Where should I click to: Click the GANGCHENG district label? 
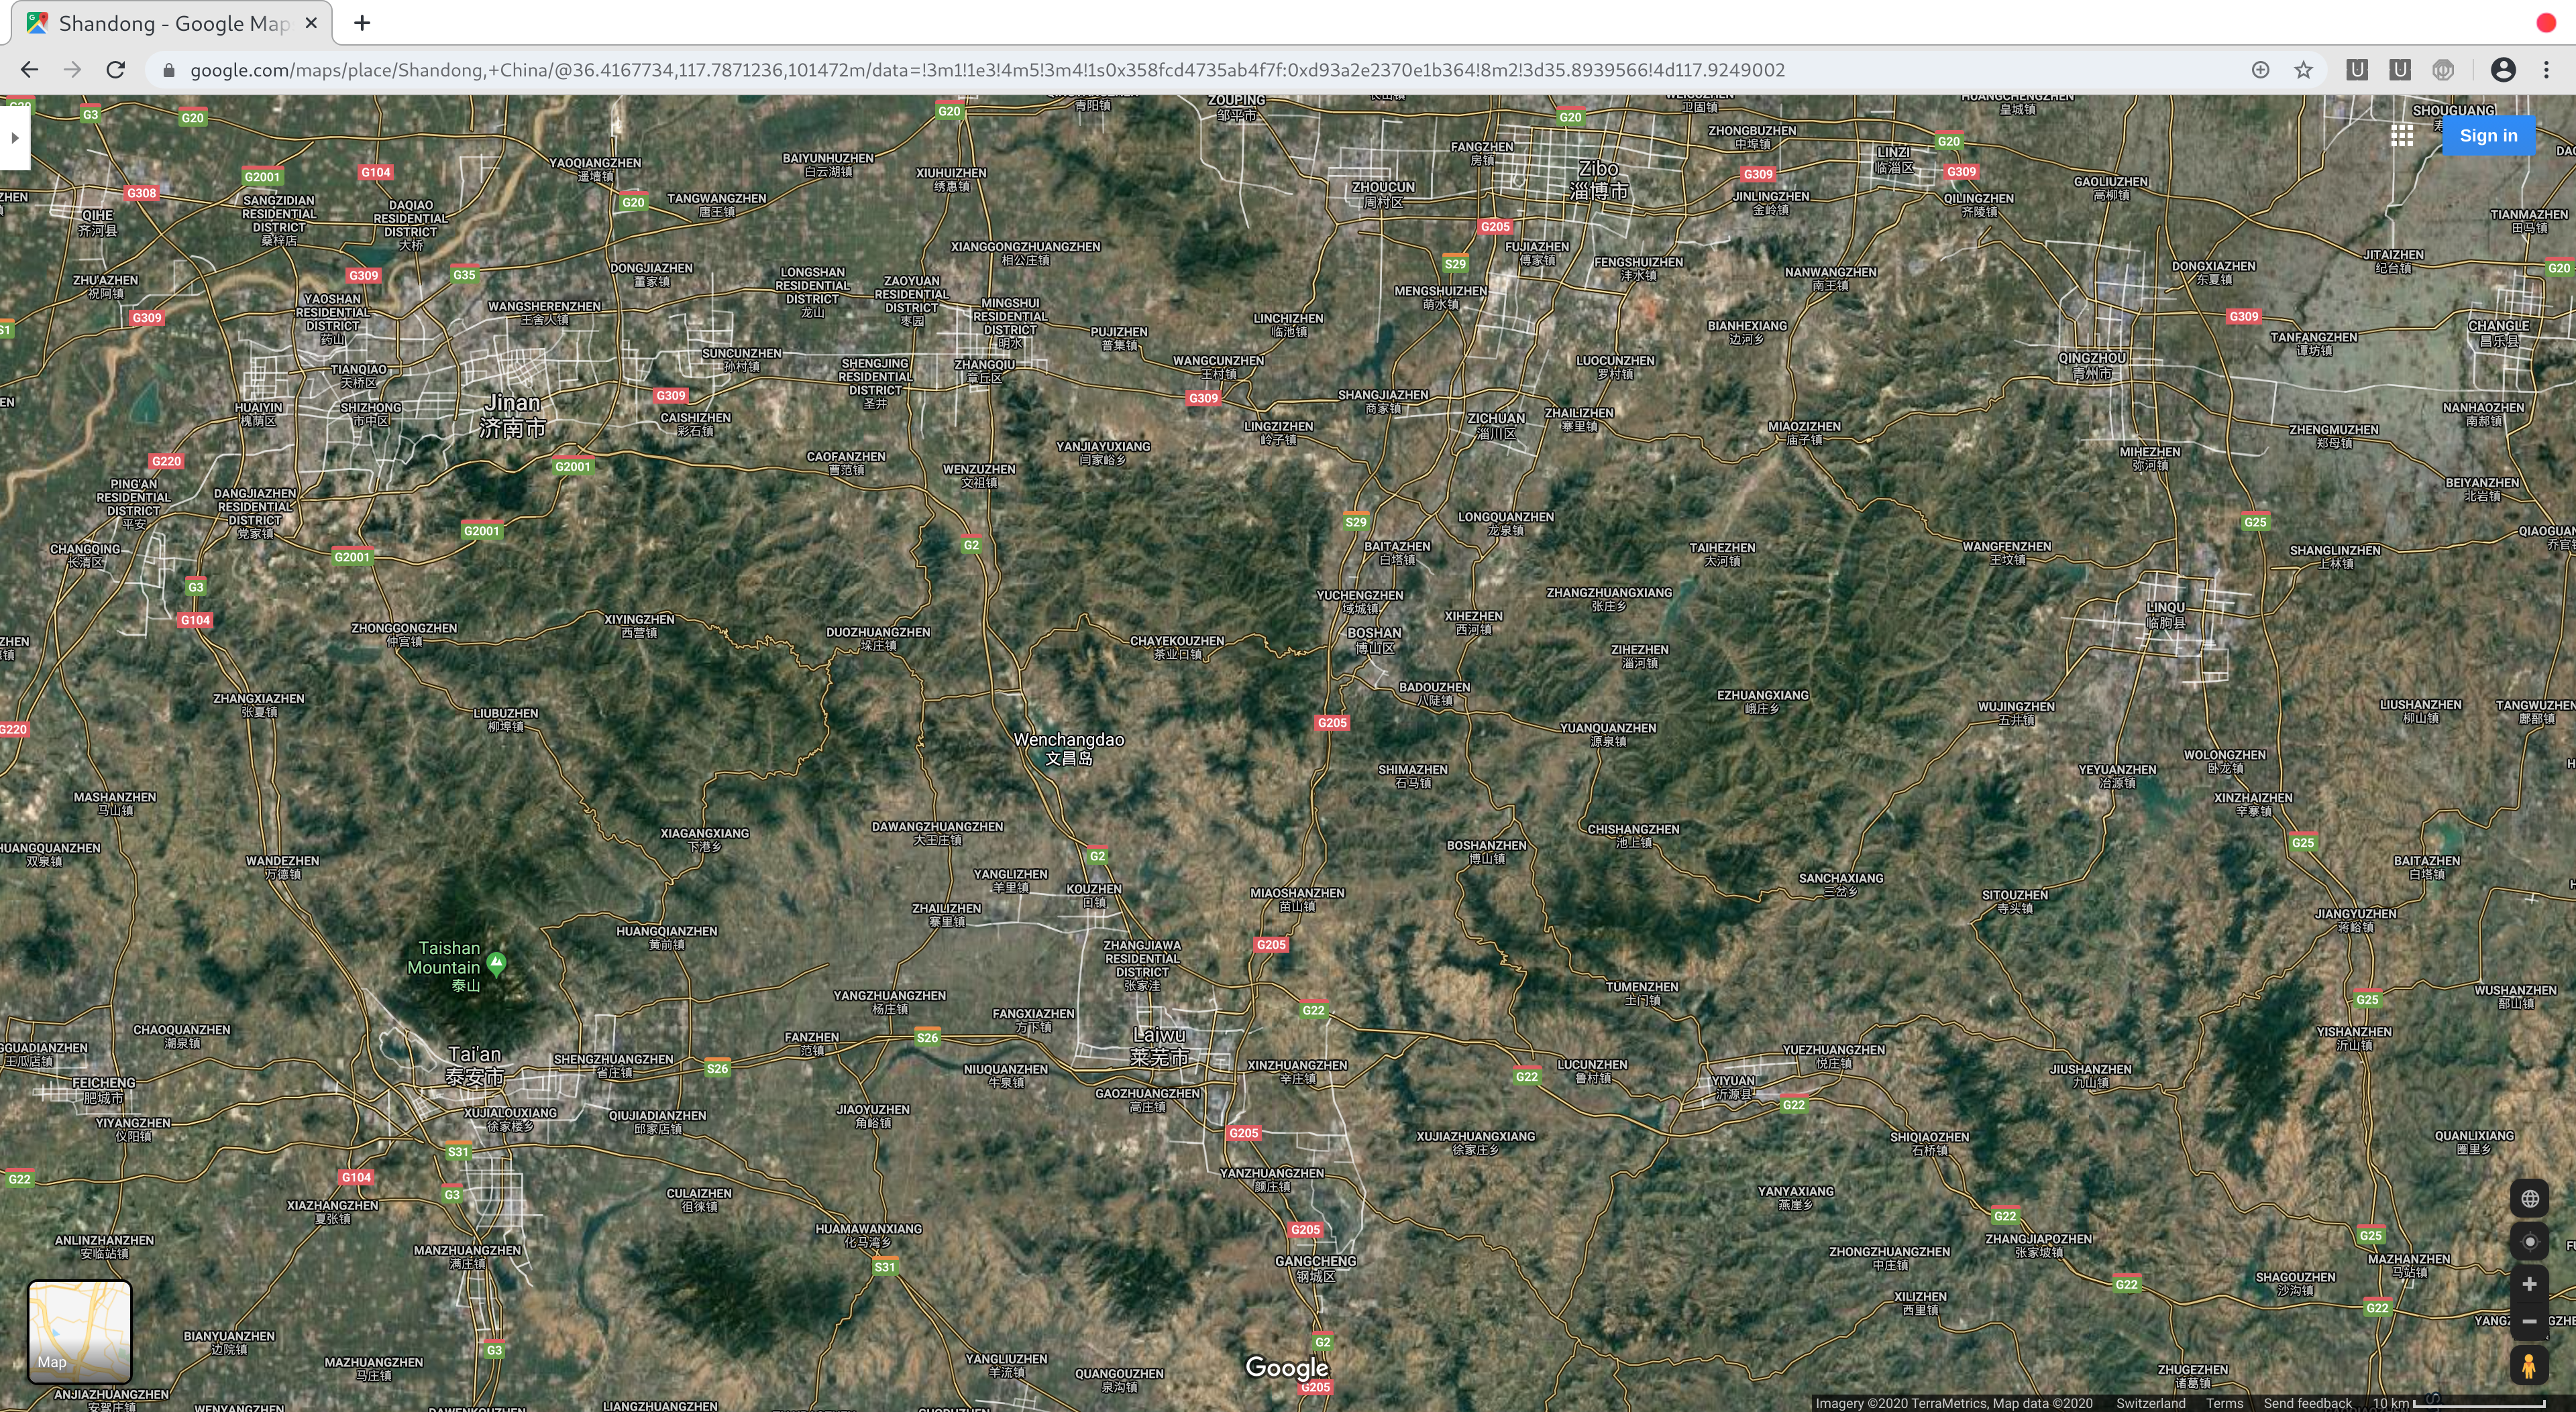pos(1315,1268)
